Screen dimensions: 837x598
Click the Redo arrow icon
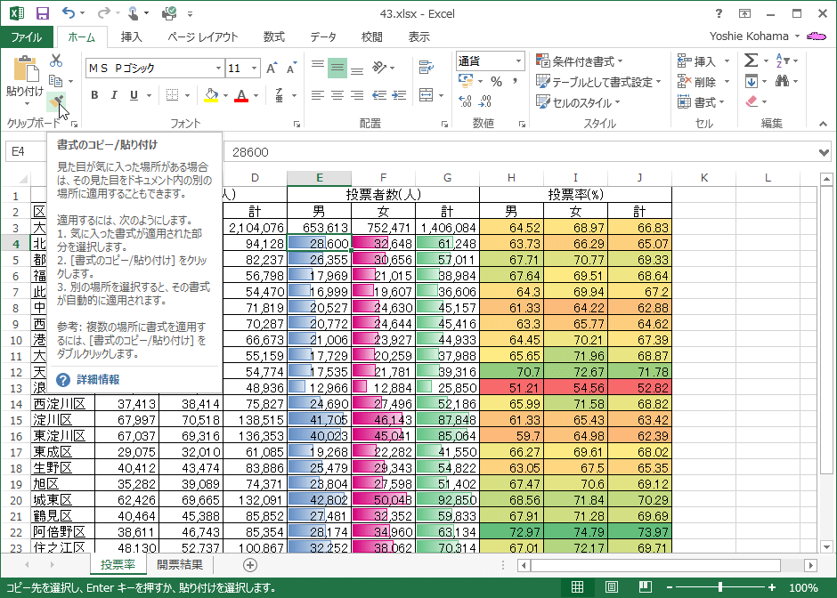(104, 13)
